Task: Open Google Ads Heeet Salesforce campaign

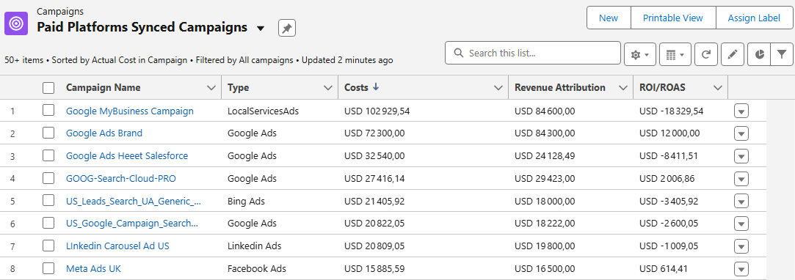Action: pos(127,156)
